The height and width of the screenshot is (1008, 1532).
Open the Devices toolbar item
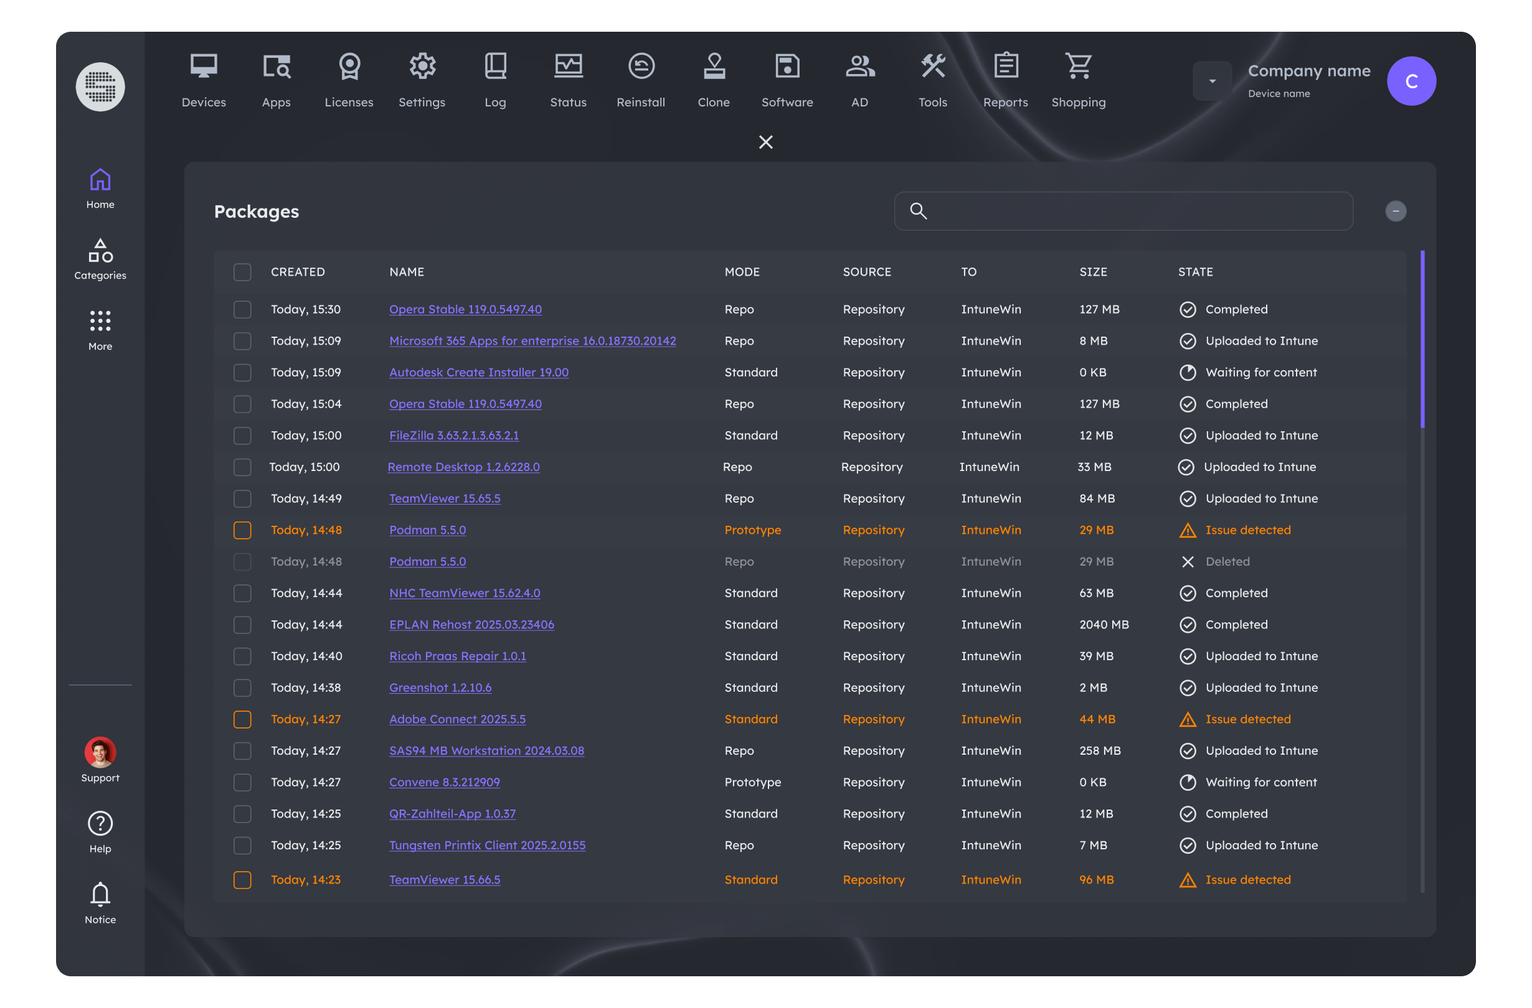coord(204,80)
